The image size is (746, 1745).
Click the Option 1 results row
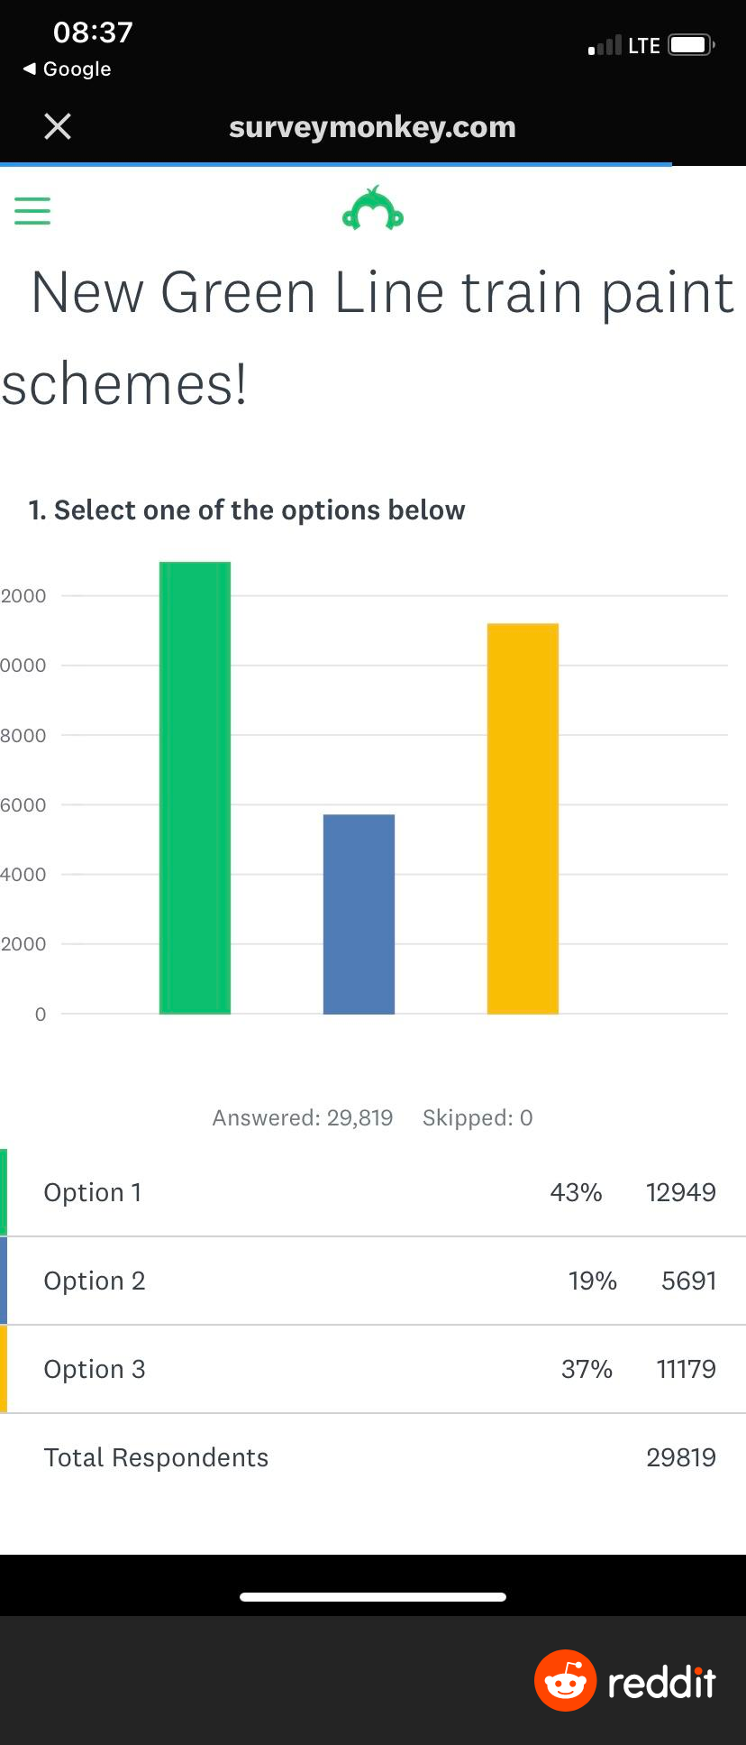click(373, 1192)
